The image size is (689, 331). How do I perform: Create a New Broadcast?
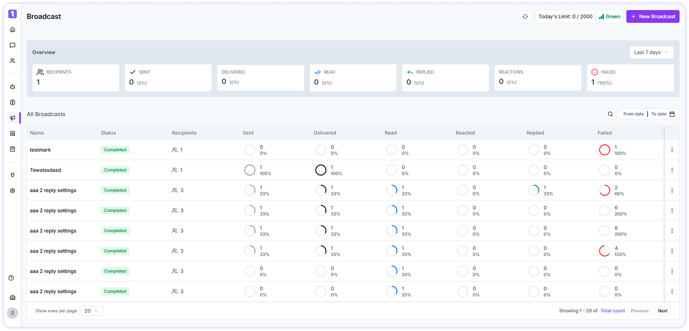click(x=652, y=16)
